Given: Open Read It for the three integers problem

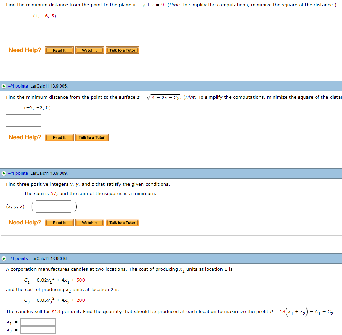Looking at the screenshot, I should 59,222.
